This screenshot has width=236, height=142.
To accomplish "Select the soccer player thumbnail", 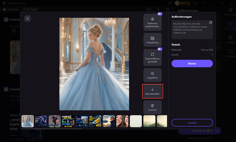I will (x=54, y=121).
